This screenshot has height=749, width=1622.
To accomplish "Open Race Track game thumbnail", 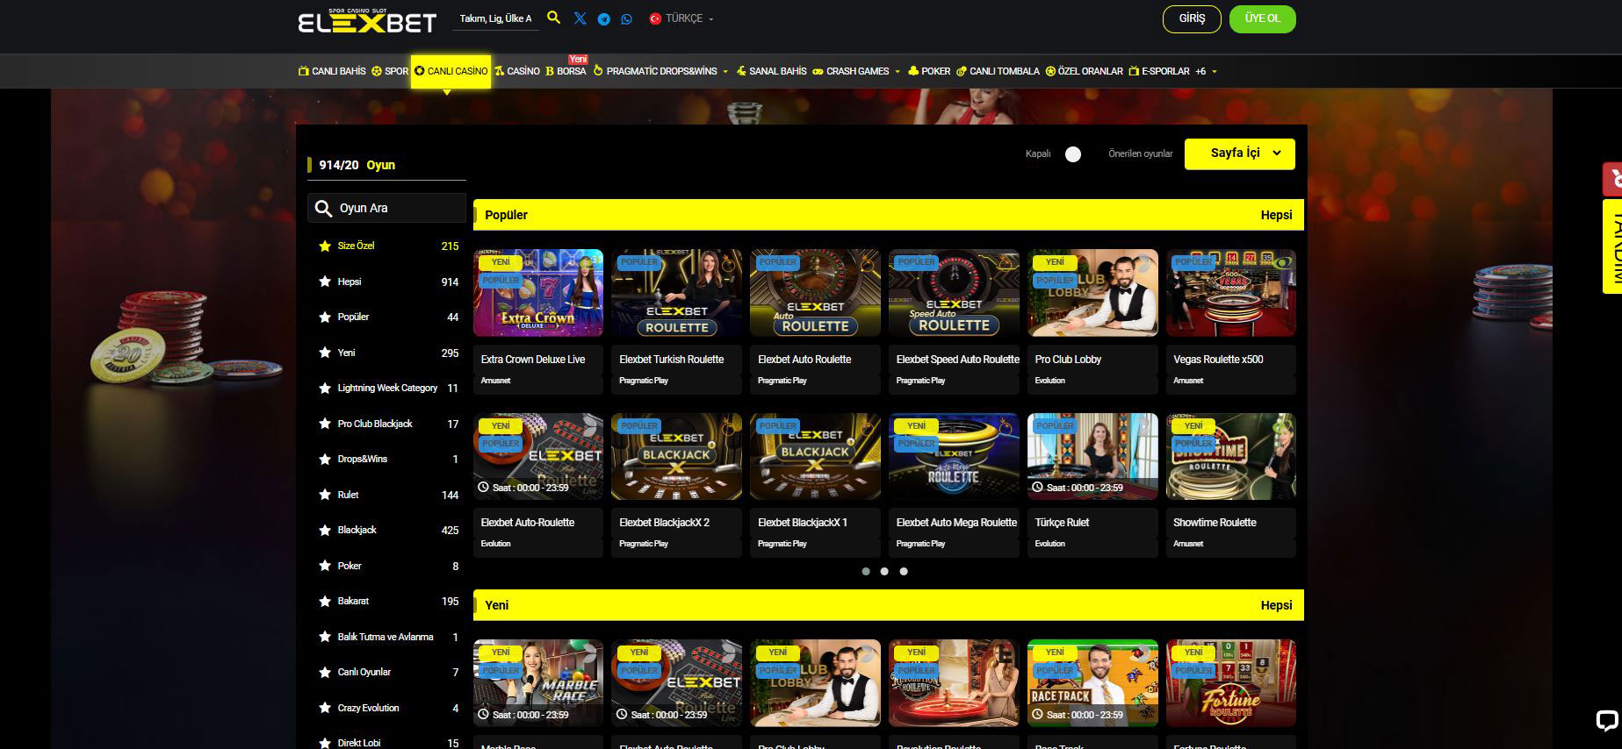I will point(1092,682).
